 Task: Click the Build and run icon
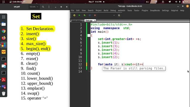click(85, 15)
